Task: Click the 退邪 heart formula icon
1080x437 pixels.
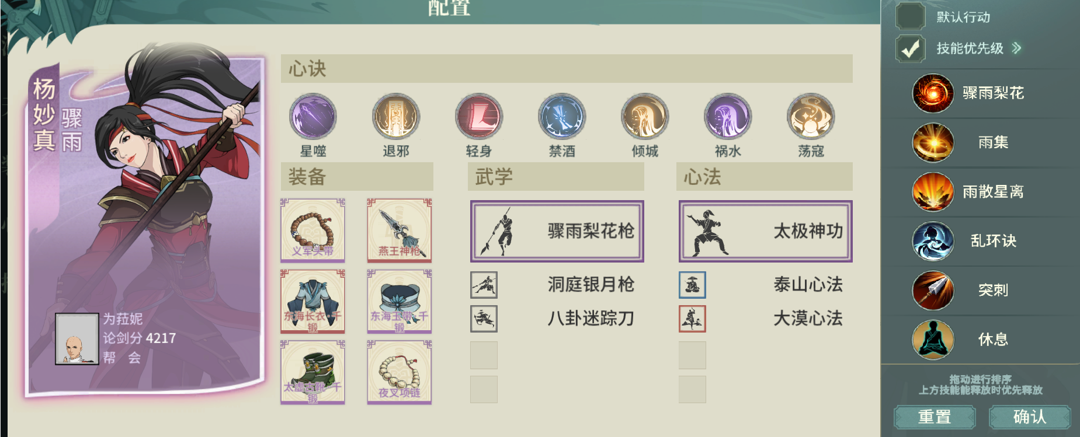Action: click(x=396, y=117)
